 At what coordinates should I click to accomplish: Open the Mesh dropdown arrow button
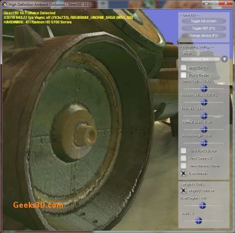tap(224, 59)
